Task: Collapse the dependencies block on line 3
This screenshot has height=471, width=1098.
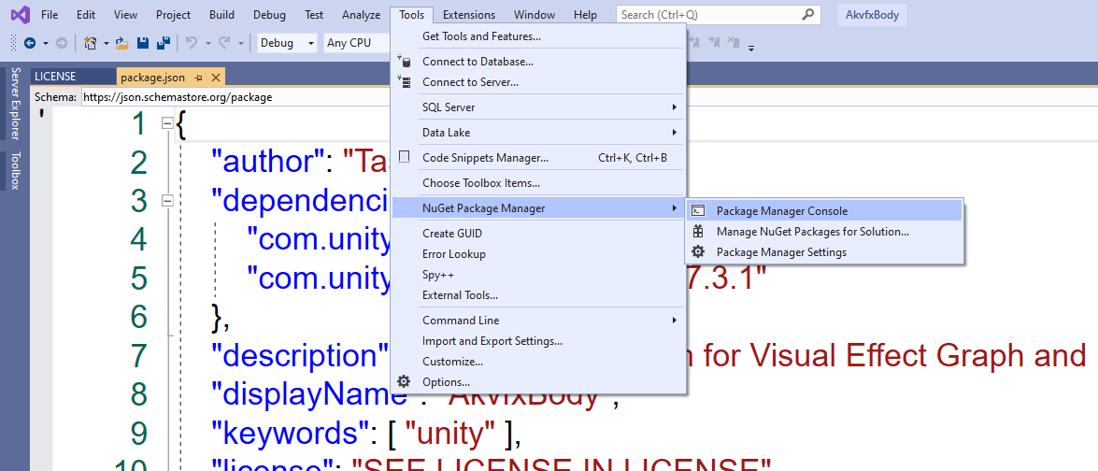Action: click(x=166, y=201)
